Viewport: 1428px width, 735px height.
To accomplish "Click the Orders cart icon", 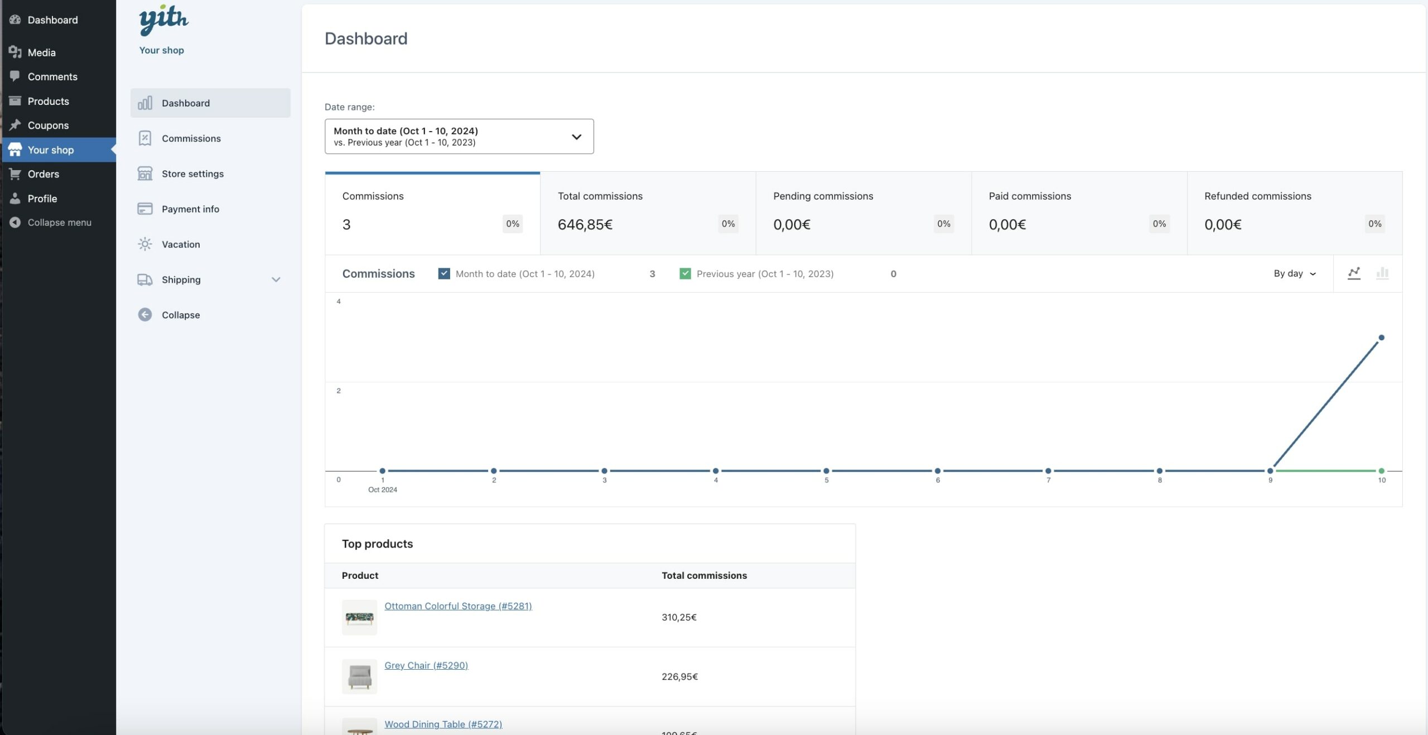I will [15, 173].
